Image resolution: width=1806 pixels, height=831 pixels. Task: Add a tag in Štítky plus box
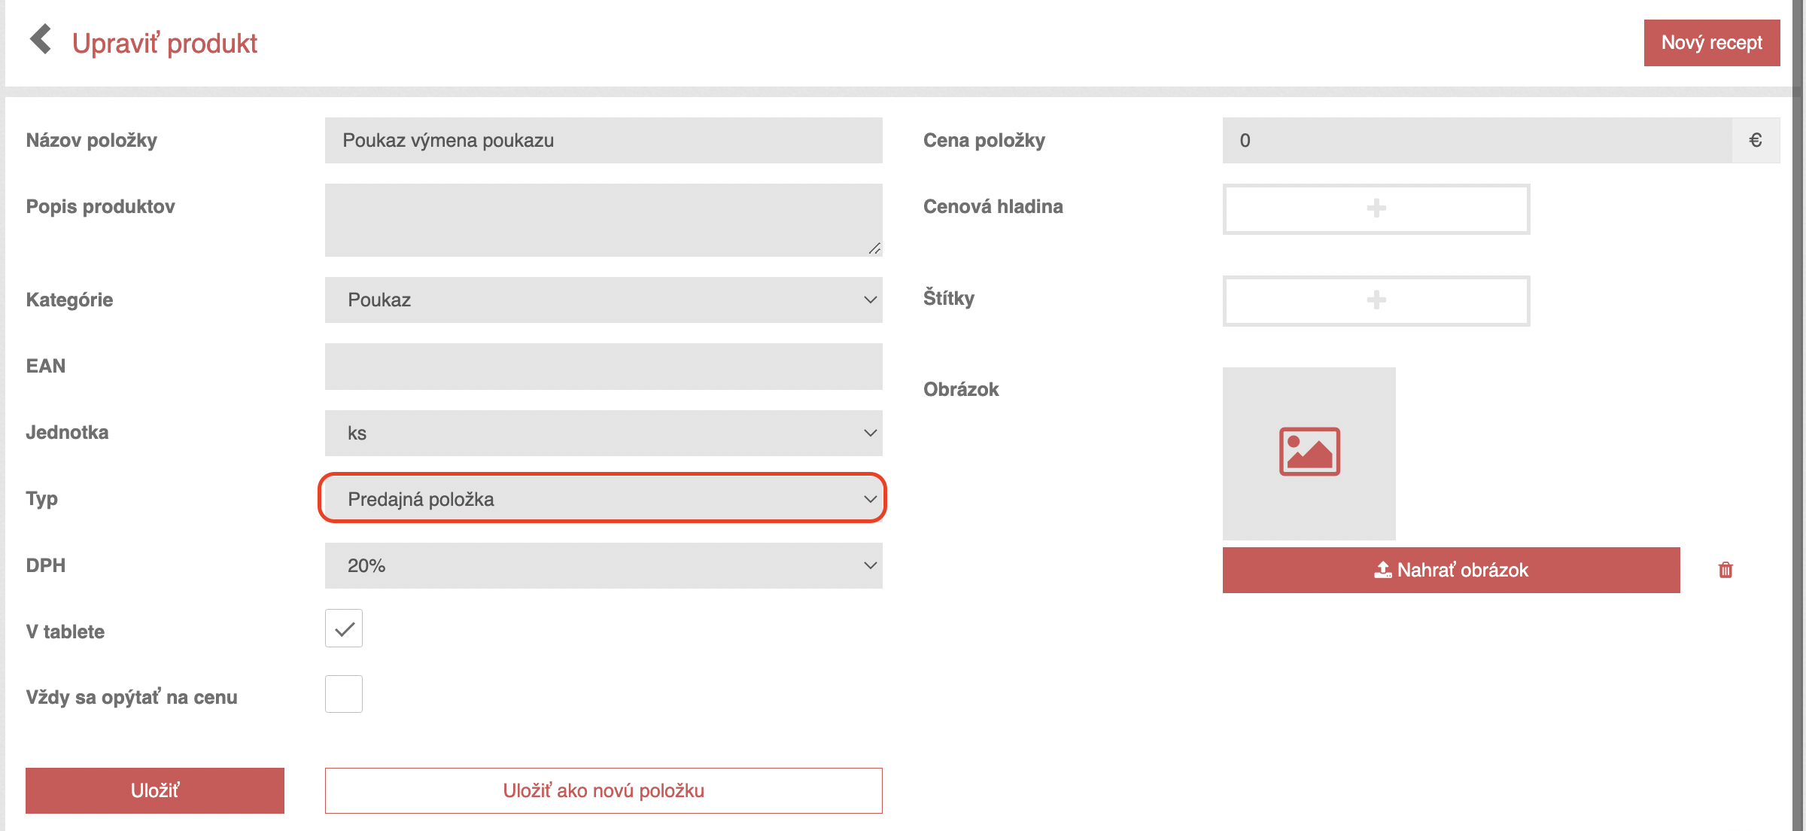1376,300
